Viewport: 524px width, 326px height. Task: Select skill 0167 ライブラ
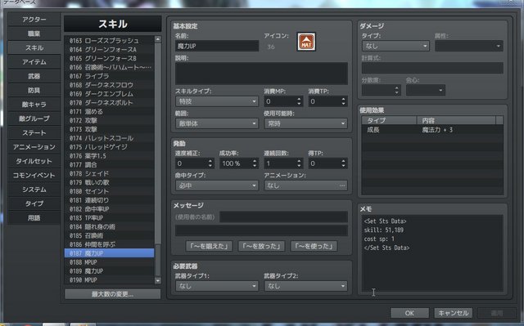click(x=109, y=76)
